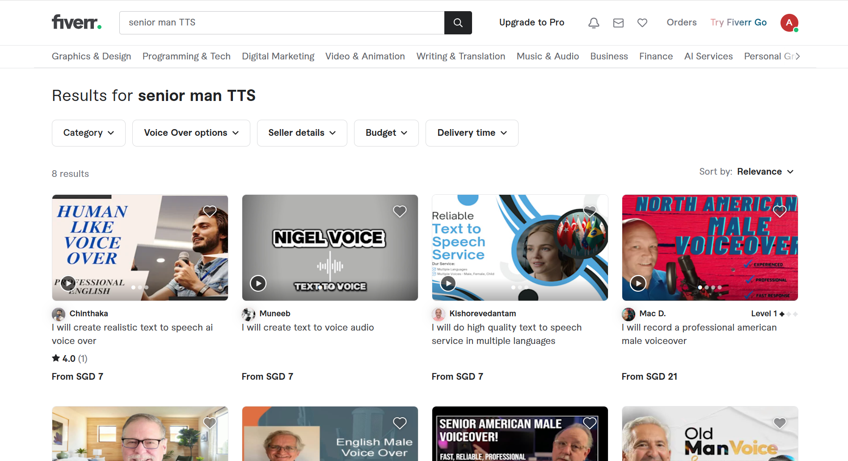
Task: Click the 'Level 1' seller badge
Action: [774, 314]
